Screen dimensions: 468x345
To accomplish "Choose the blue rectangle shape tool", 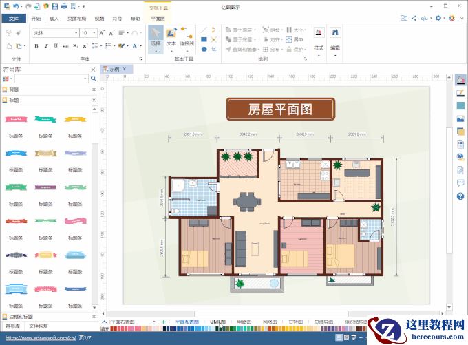I will point(204,39).
